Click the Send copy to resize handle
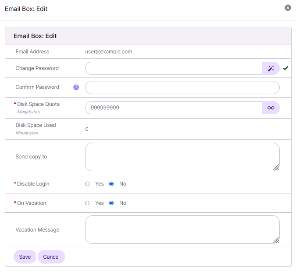 coord(276,167)
